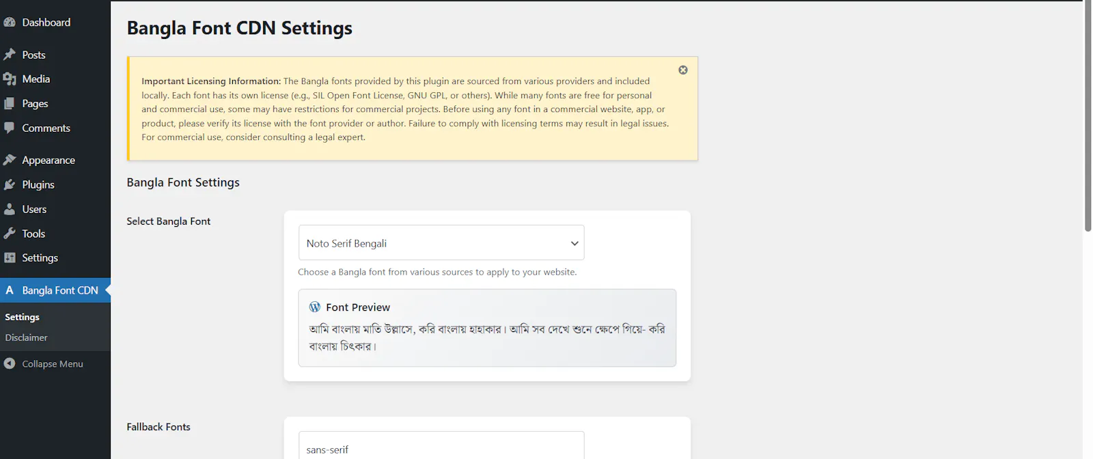Screen dimensions: 1093x459
Task: Open Comments in sidebar
Action: coord(55,128)
